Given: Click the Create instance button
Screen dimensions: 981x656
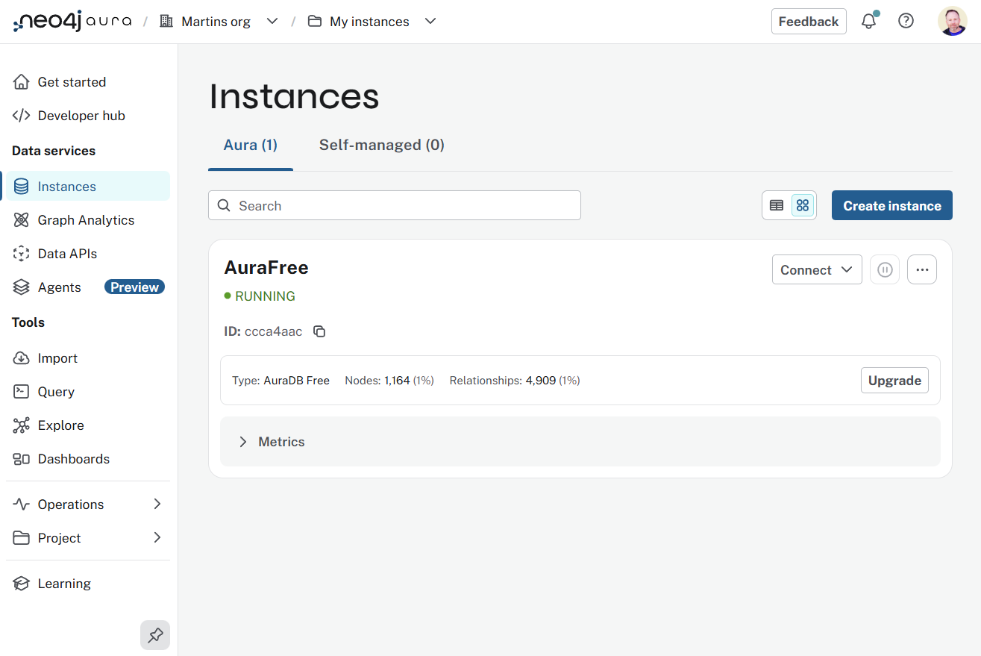Looking at the screenshot, I should tap(891, 205).
